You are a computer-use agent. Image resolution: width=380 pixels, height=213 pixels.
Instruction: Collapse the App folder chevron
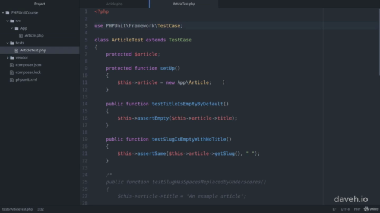coord(12,28)
